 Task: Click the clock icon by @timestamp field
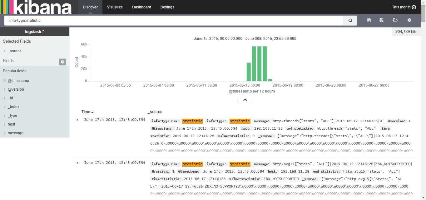(x=4, y=81)
